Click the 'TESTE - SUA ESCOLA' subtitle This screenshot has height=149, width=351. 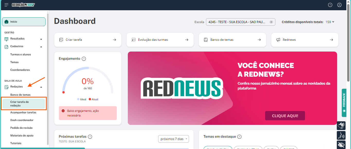pos(72,142)
